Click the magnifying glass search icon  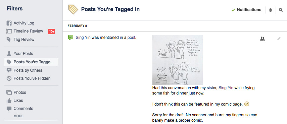281,10
